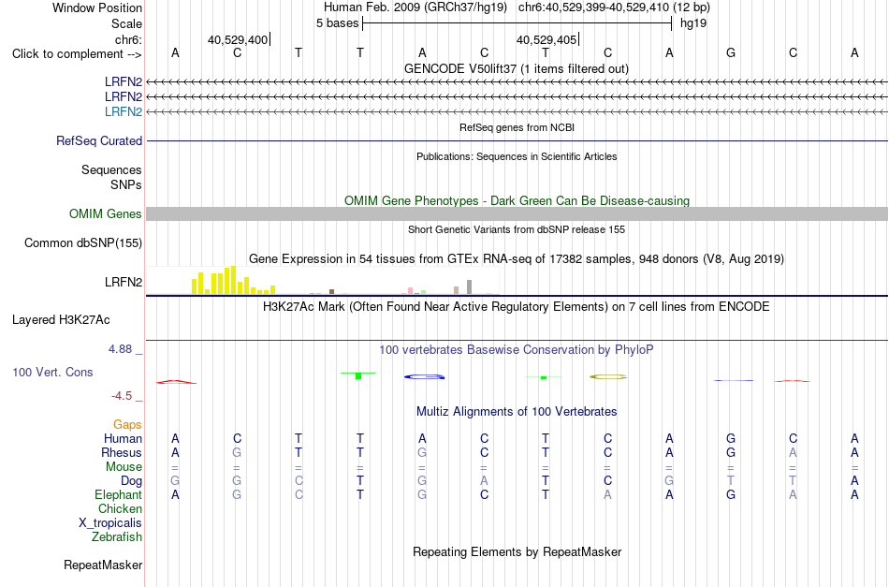This screenshot has width=889, height=587.
Task: Click the first dark-blue LRFN2 transcript label
Action: point(123,81)
